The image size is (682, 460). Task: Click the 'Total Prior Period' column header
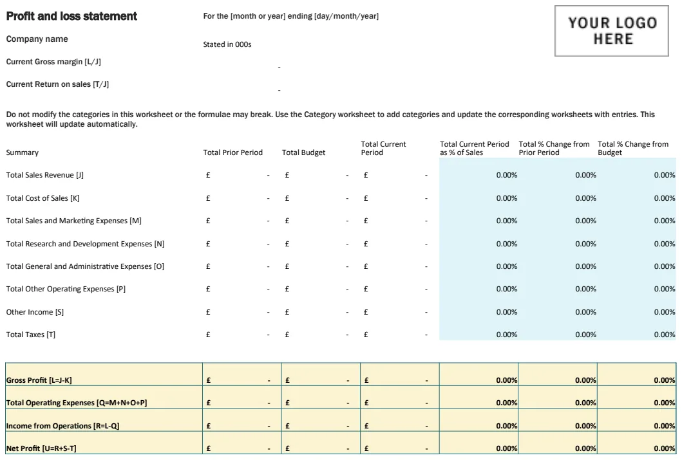[232, 152]
